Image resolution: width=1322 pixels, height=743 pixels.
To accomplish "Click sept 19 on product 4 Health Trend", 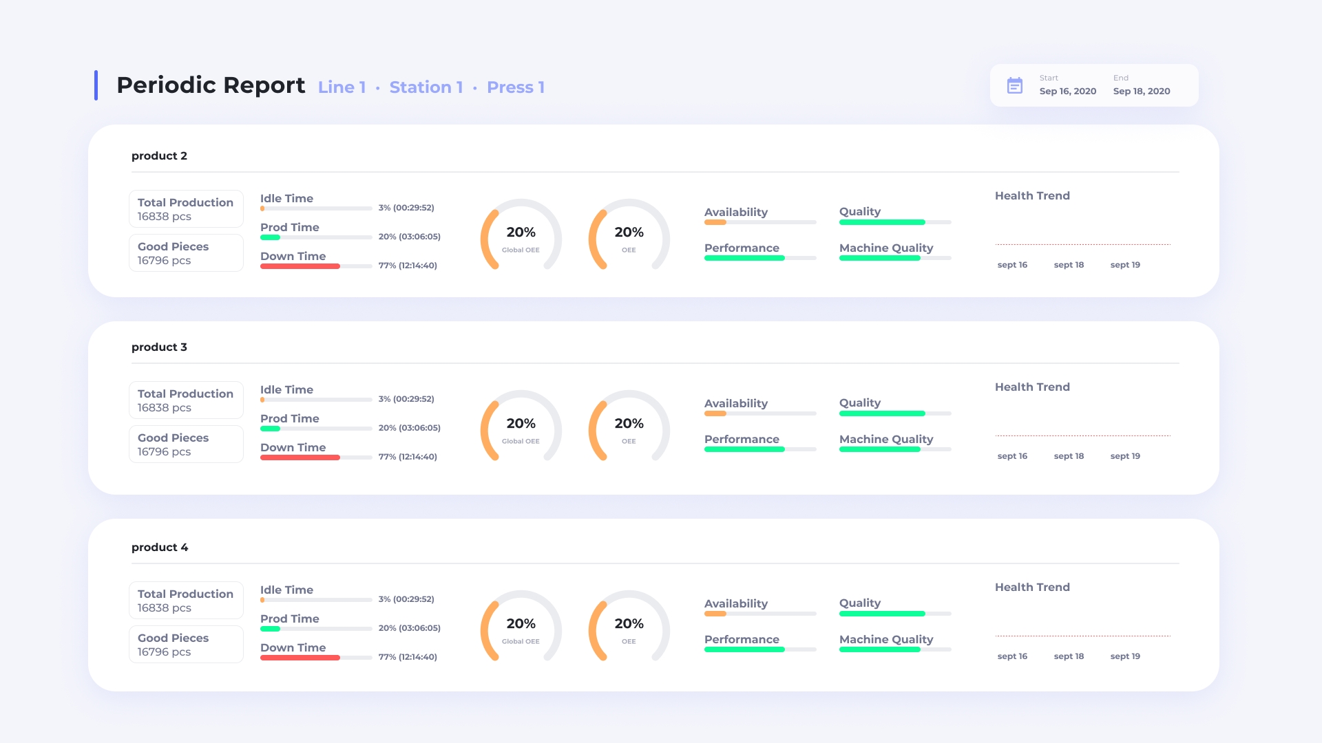I will tap(1125, 656).
